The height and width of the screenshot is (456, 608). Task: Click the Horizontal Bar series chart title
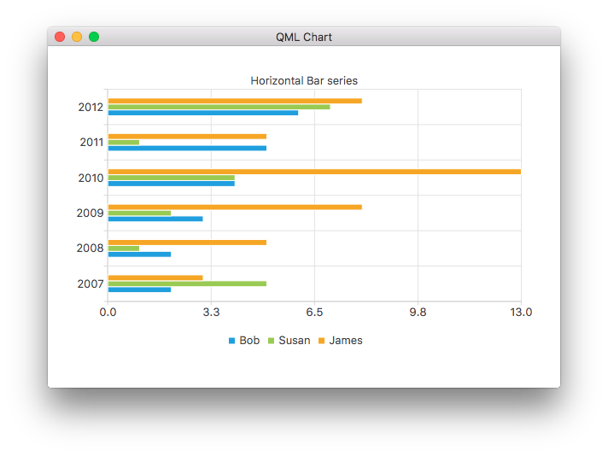[x=304, y=81]
